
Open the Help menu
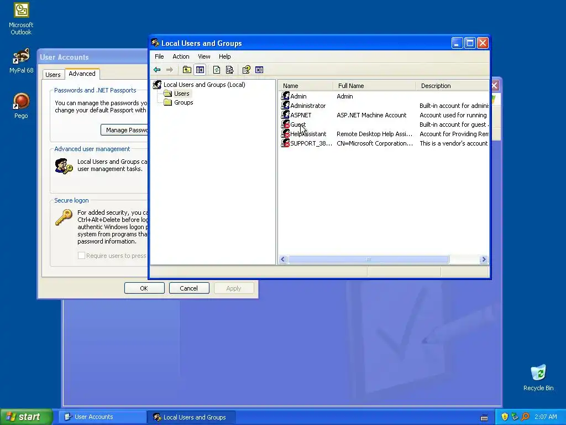(224, 56)
